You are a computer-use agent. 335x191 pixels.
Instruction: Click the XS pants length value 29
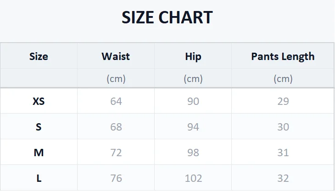pyautogui.click(x=283, y=101)
